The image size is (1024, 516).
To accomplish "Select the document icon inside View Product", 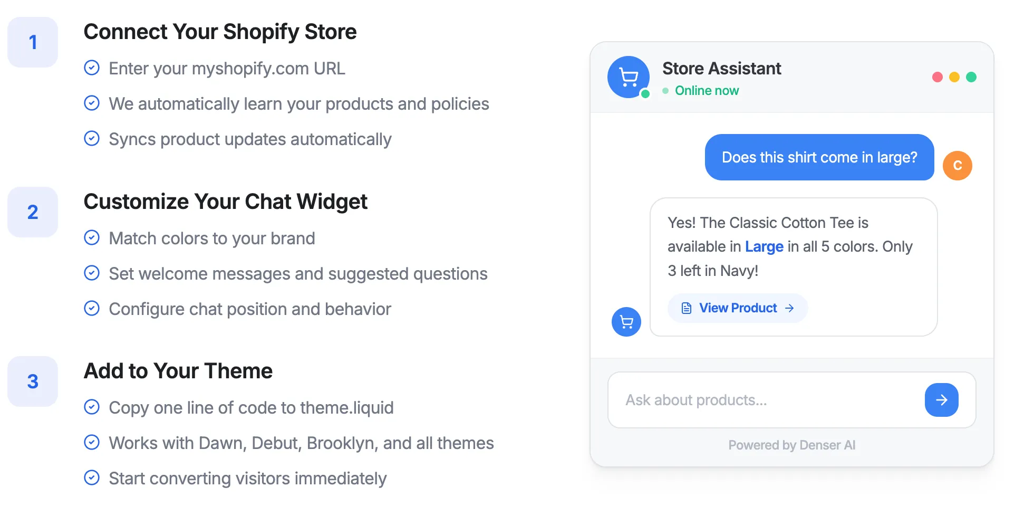I will (x=686, y=308).
